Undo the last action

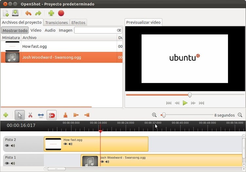point(28,13)
